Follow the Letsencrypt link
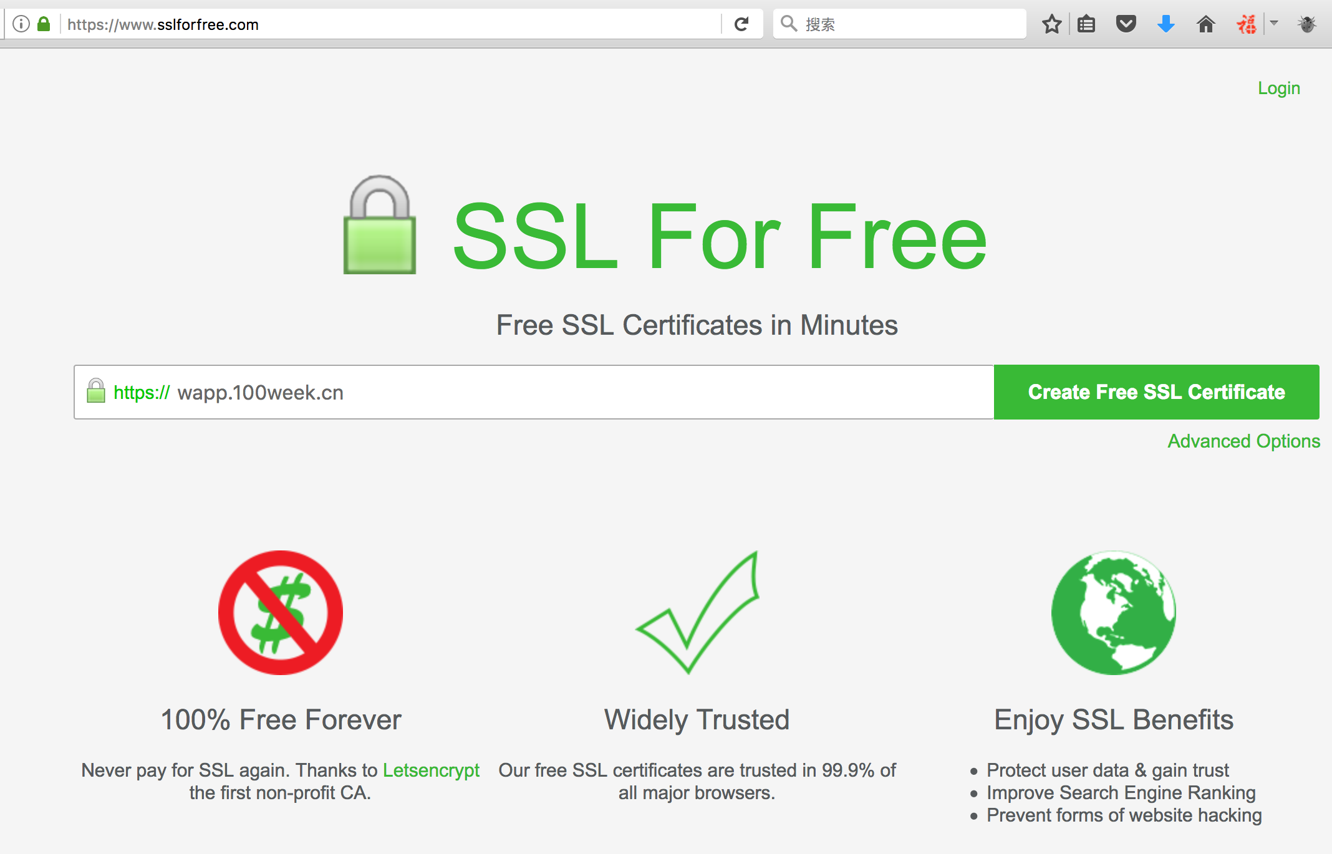Viewport: 1332px width, 854px height. [431, 770]
